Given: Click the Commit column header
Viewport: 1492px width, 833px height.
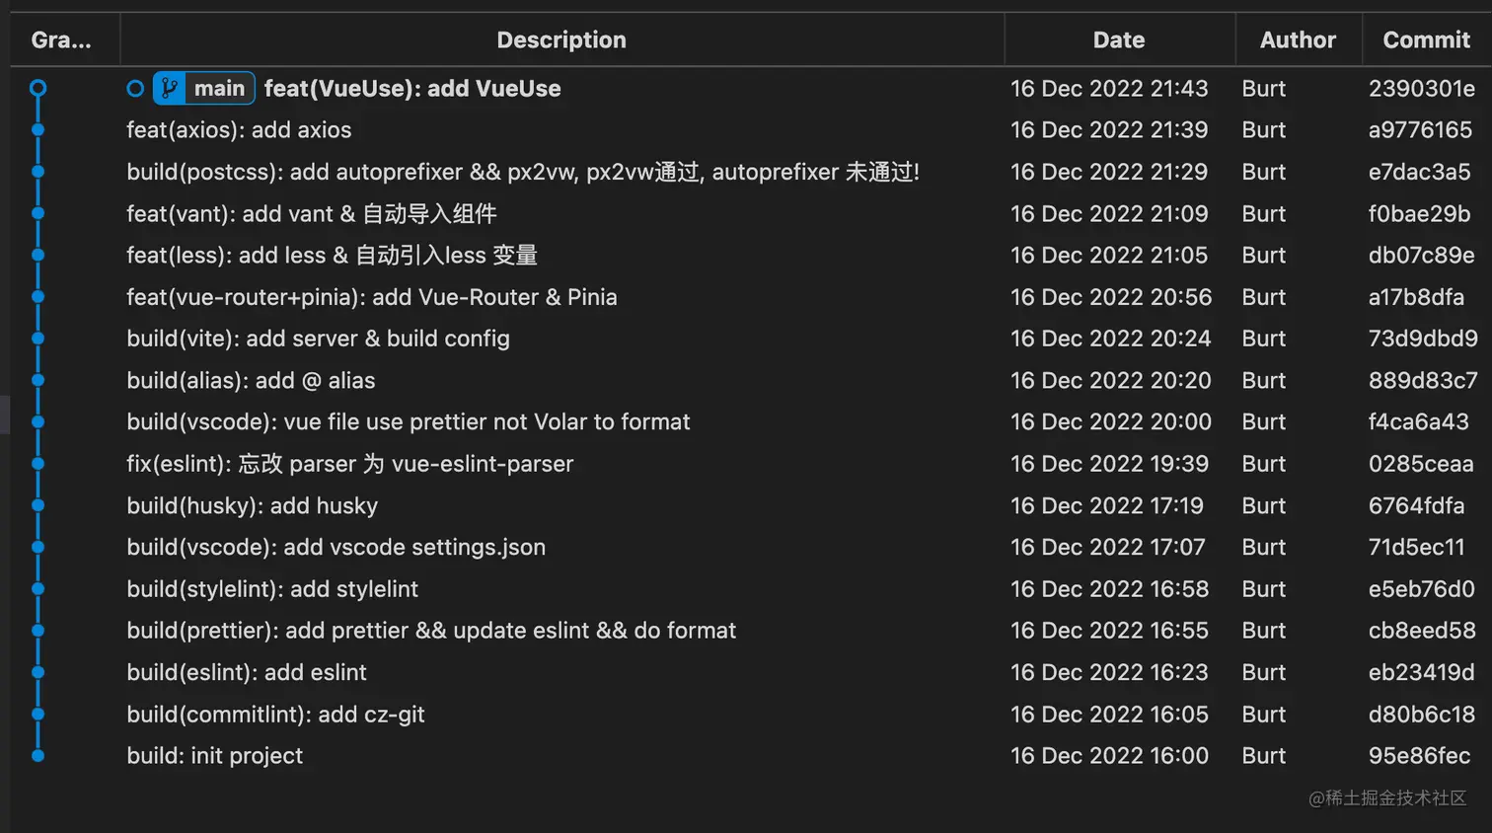Looking at the screenshot, I should [x=1427, y=39].
